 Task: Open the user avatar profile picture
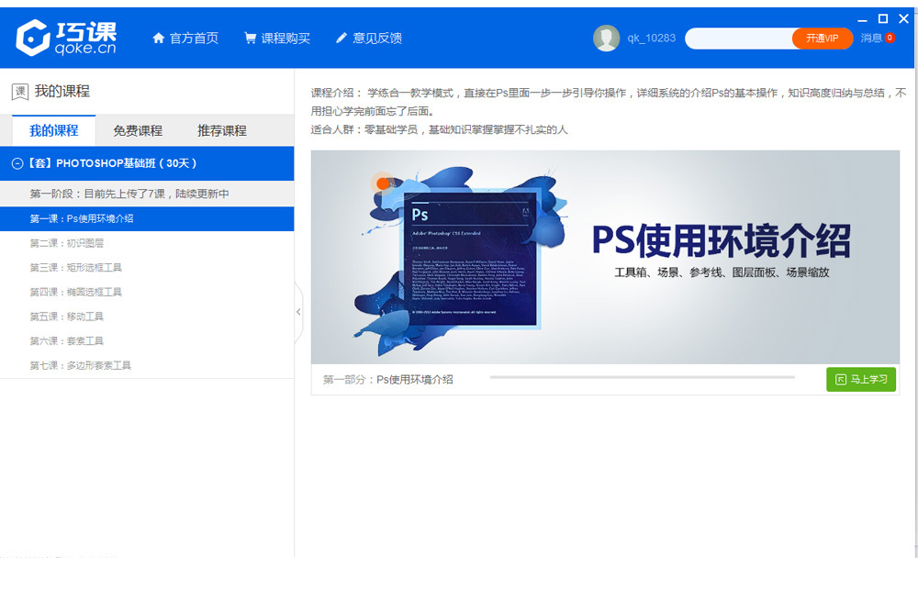tap(606, 39)
